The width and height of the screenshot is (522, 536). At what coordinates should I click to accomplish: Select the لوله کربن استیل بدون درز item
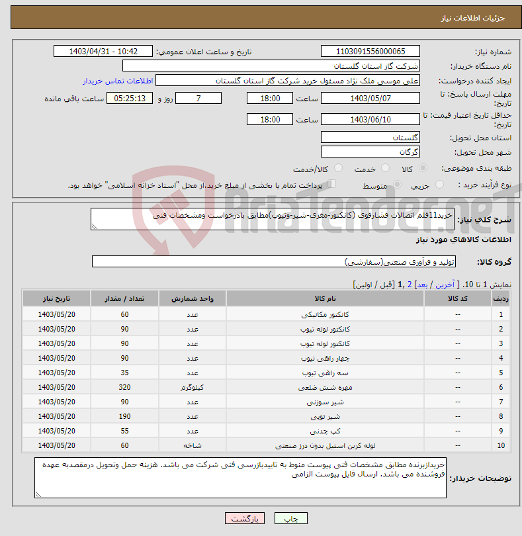pyautogui.click(x=267, y=445)
